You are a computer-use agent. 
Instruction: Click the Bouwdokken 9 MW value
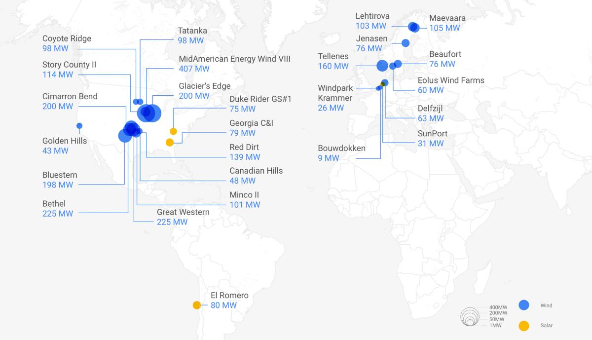[329, 158]
